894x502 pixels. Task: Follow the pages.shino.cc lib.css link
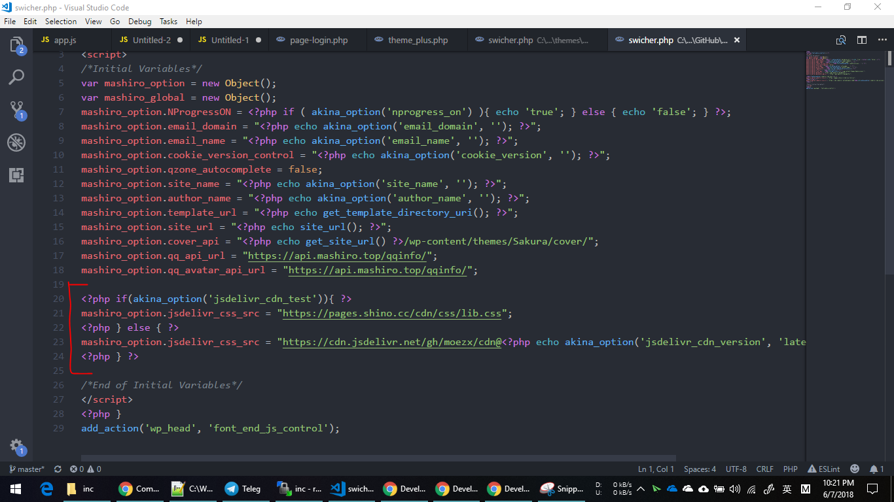pyautogui.click(x=392, y=313)
